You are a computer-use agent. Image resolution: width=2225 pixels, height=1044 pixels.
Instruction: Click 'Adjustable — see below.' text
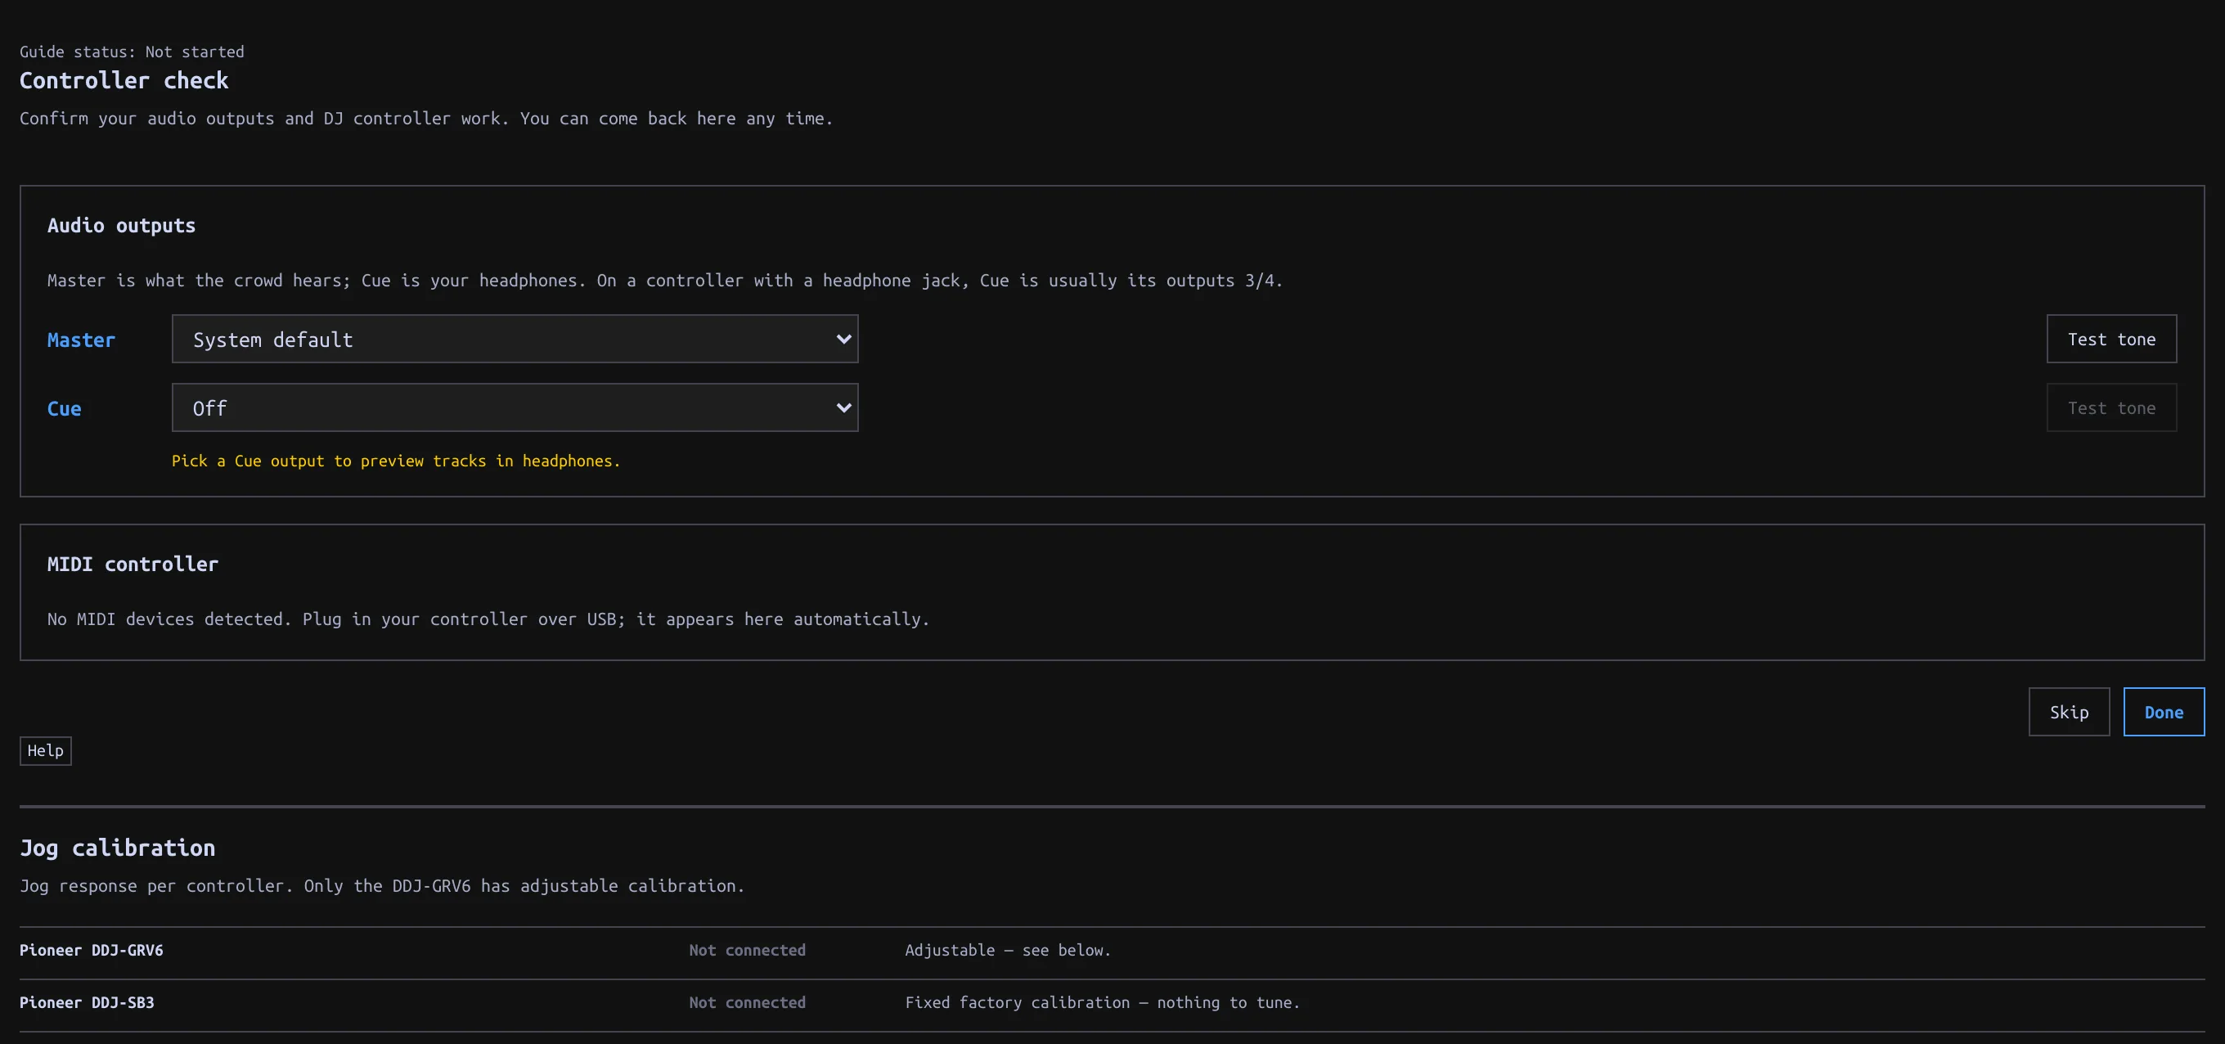[1008, 950]
